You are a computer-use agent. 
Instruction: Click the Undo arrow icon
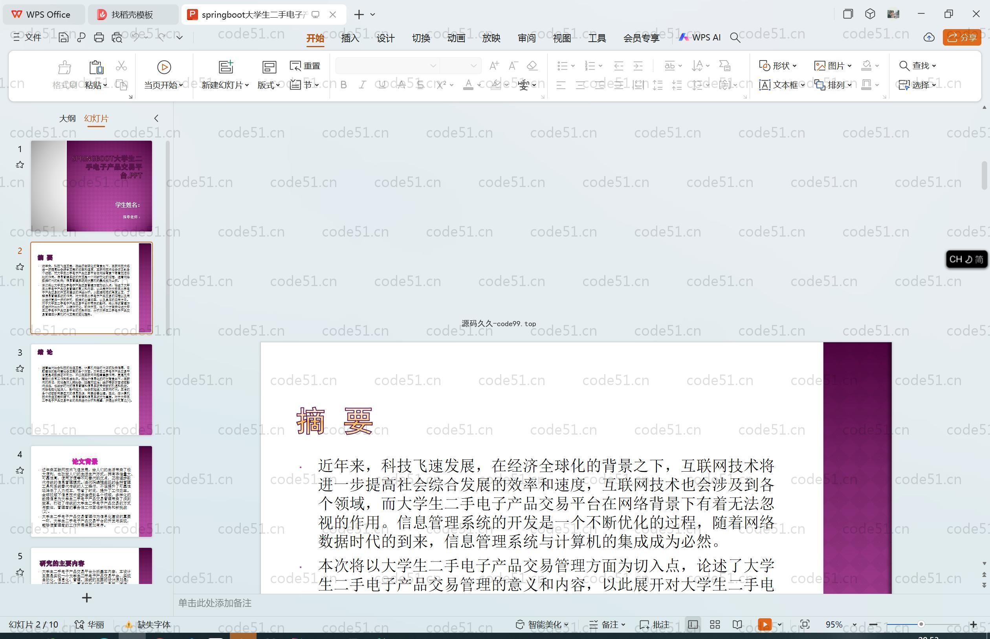[x=136, y=37]
